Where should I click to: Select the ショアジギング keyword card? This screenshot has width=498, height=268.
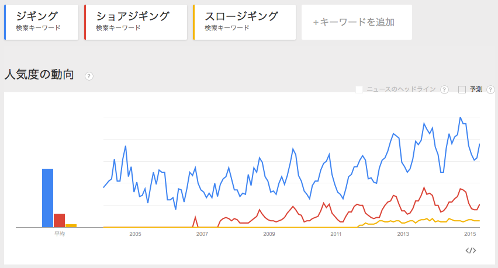[x=136, y=22]
